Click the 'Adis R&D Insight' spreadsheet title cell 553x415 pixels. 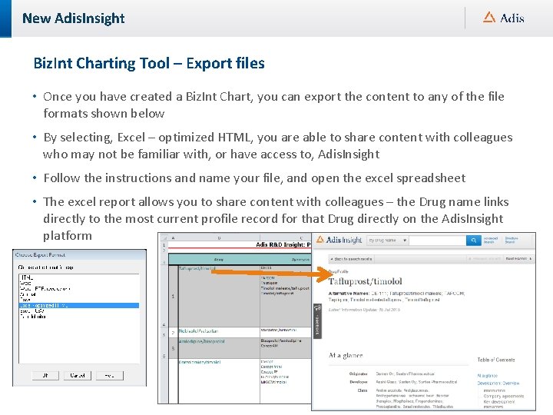pyautogui.click(x=283, y=244)
